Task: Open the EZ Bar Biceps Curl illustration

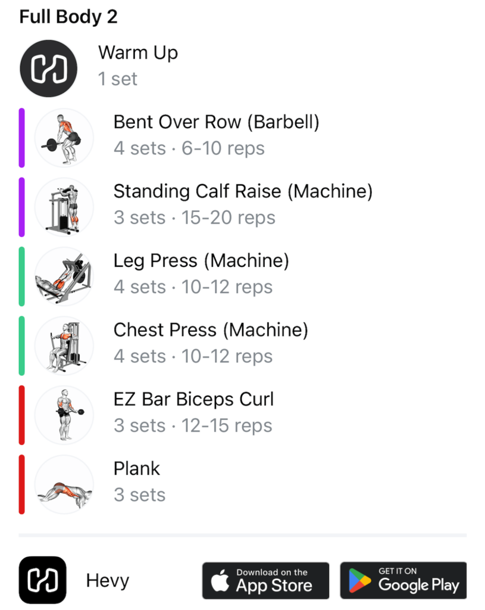Action: 64,415
